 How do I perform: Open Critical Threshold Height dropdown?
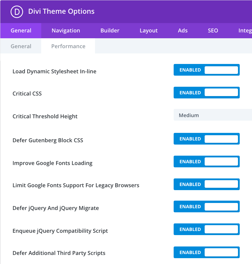[x=213, y=115]
